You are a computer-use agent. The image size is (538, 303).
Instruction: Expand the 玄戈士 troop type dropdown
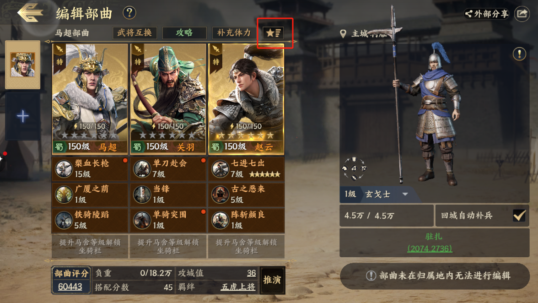coord(405,194)
